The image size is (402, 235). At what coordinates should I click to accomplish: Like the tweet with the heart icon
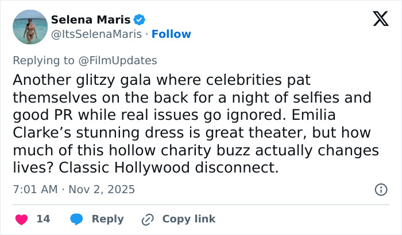(22, 219)
